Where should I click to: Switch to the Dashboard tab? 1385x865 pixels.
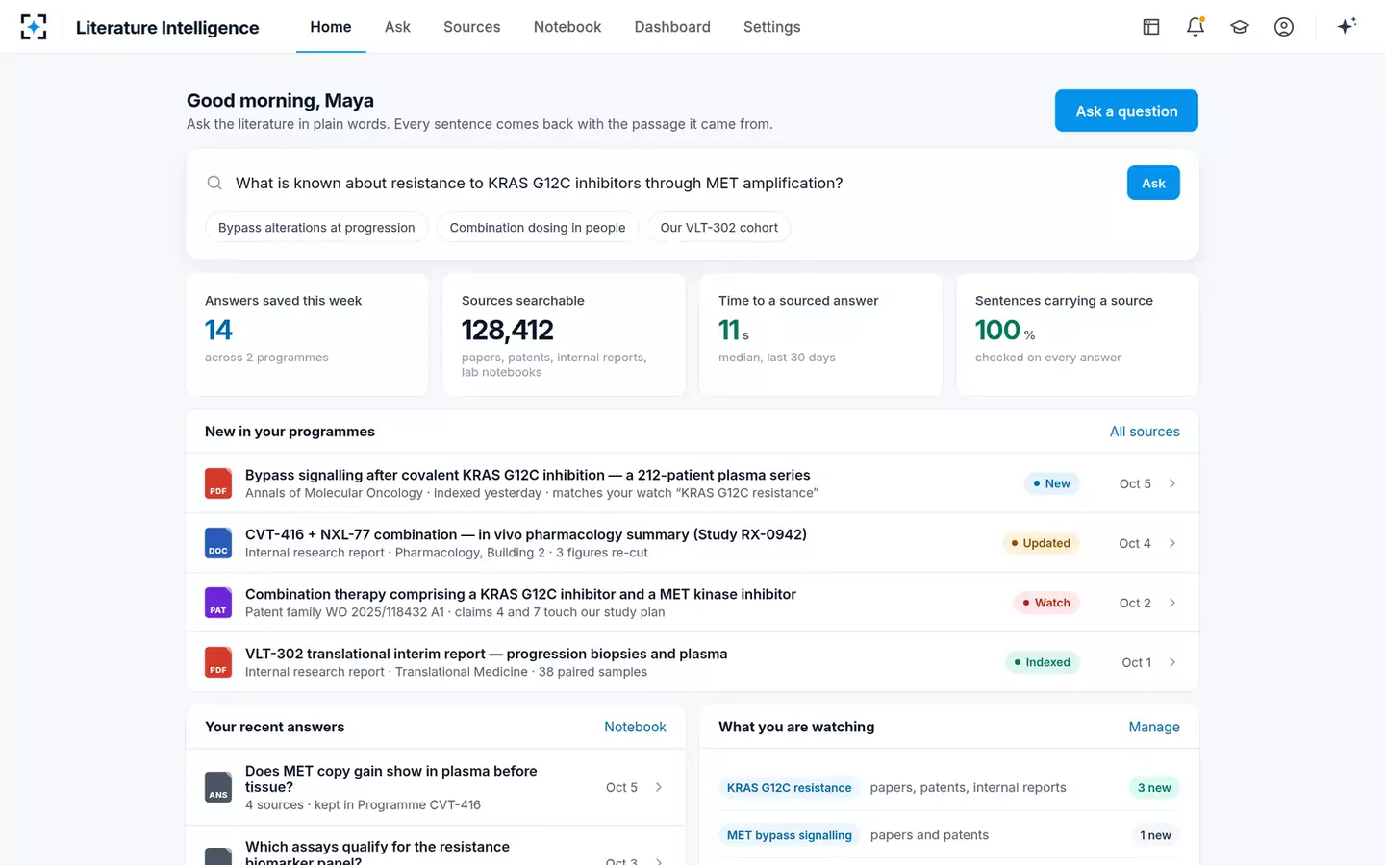[x=672, y=27]
